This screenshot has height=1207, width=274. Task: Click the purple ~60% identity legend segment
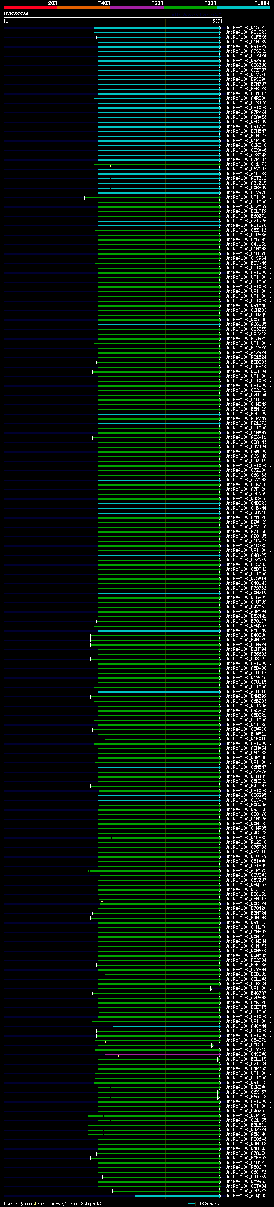(137, 8)
